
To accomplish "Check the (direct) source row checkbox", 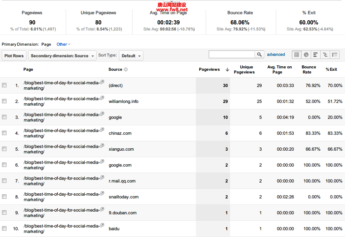I will [x=4, y=85].
